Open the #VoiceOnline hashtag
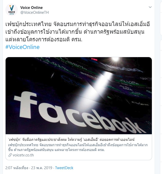 coord(22,47)
